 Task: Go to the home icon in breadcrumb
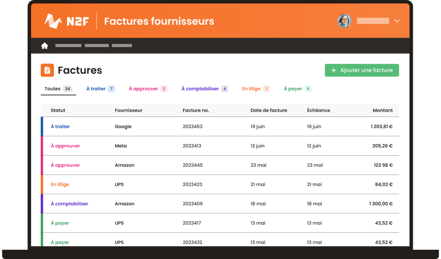click(x=45, y=46)
